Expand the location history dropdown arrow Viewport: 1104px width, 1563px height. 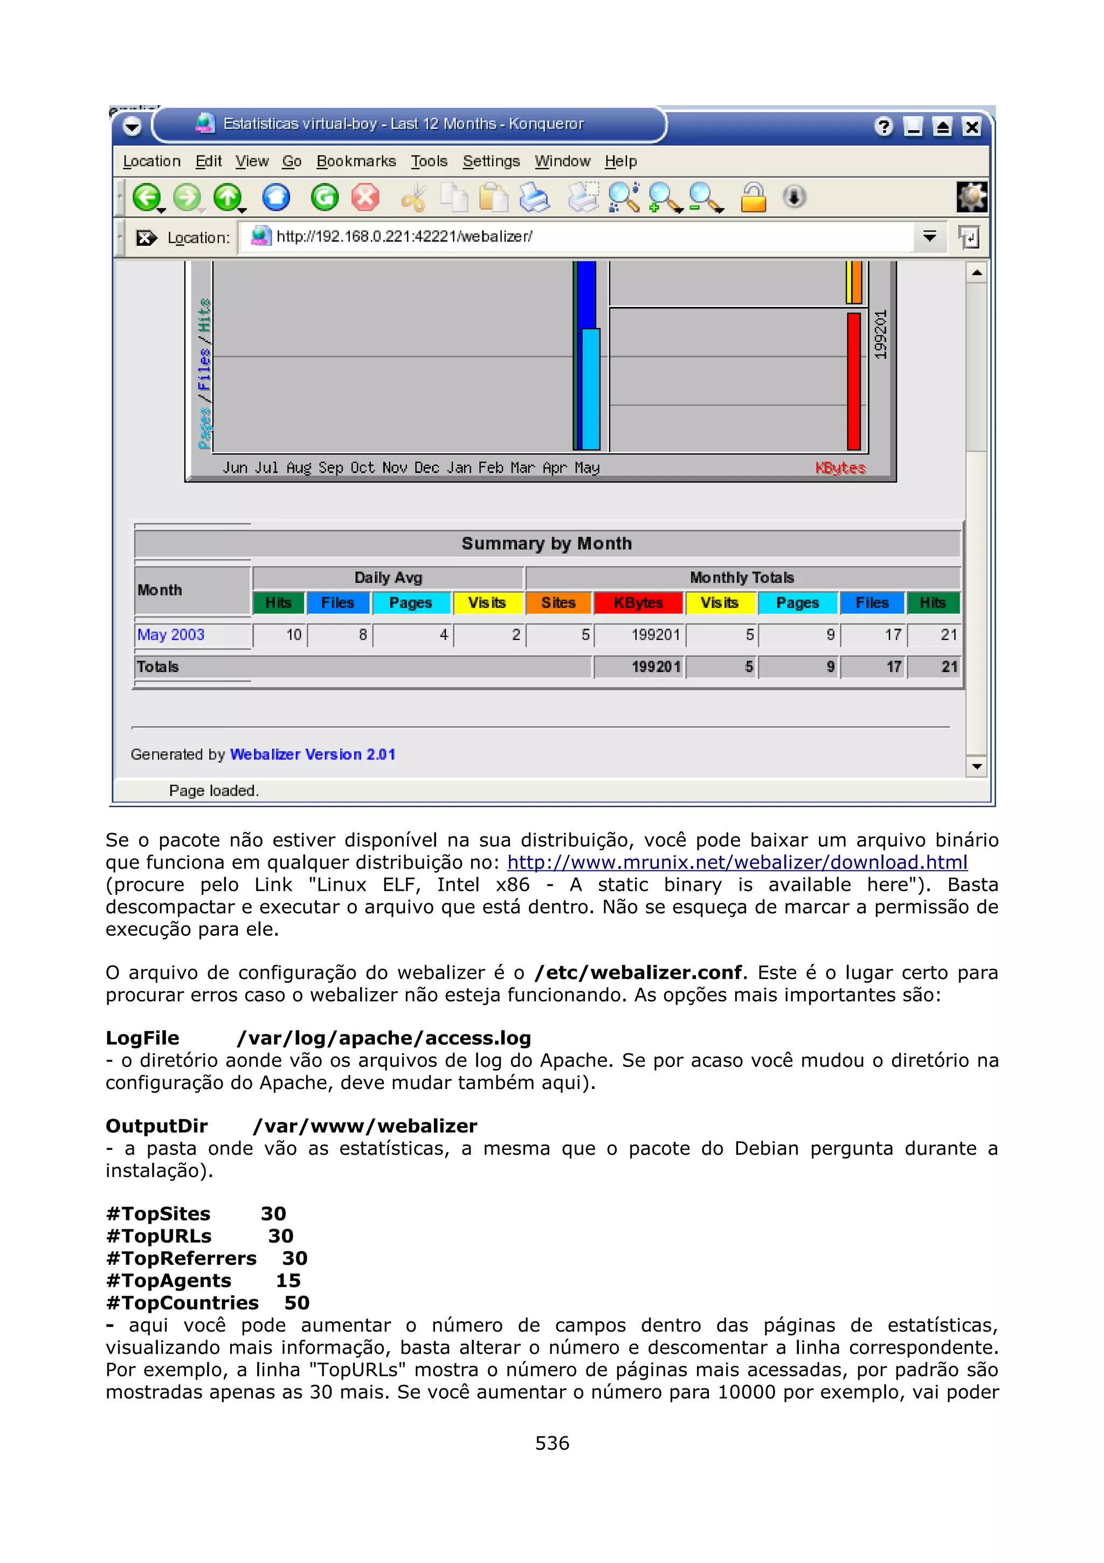tap(929, 237)
